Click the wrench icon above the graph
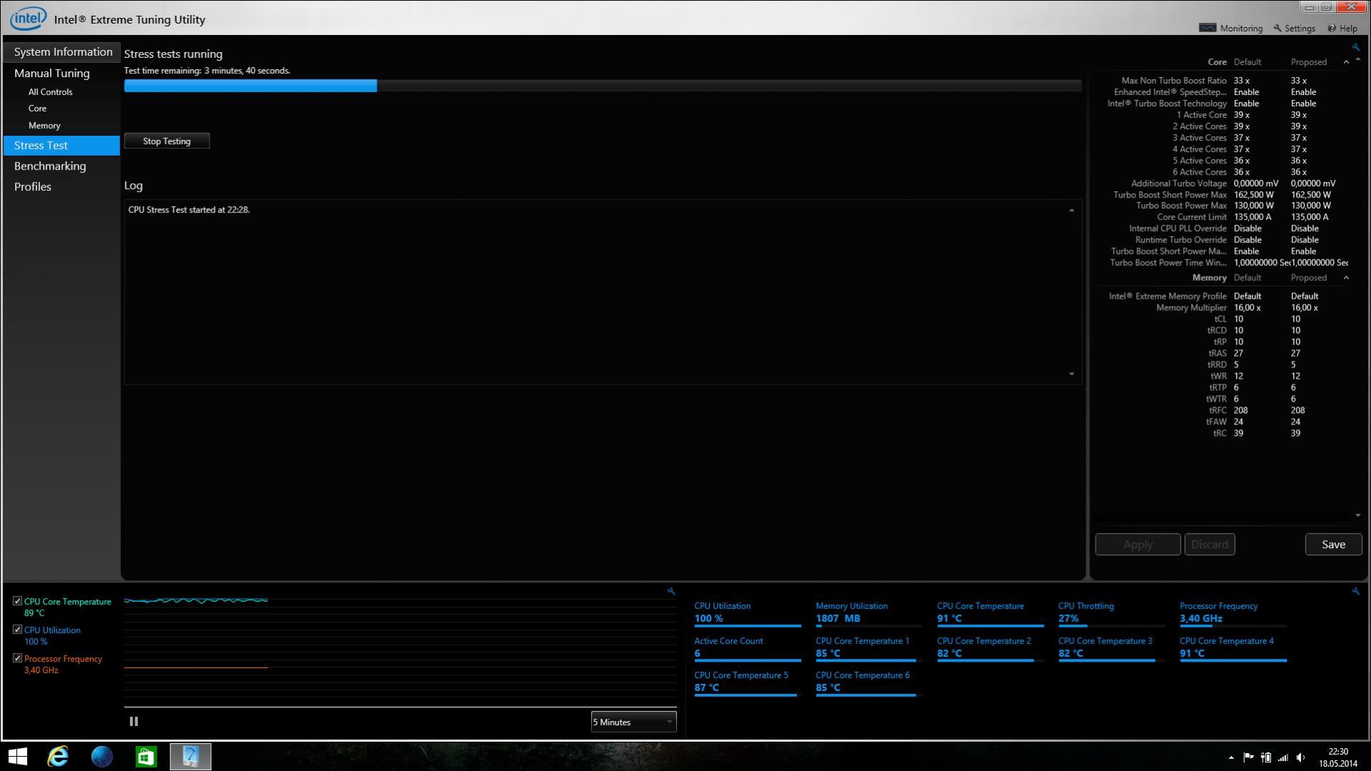The height and width of the screenshot is (771, 1371). [x=670, y=591]
